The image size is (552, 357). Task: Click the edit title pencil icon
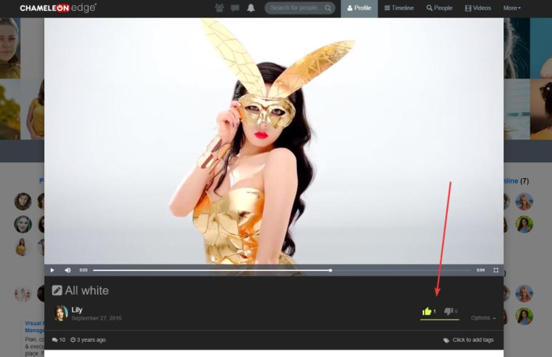pos(57,290)
